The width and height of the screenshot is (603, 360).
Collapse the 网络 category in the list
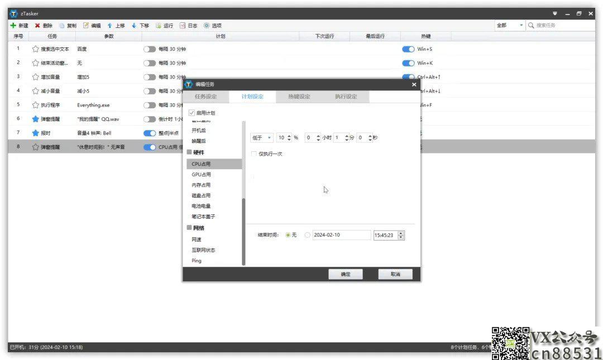click(x=189, y=228)
